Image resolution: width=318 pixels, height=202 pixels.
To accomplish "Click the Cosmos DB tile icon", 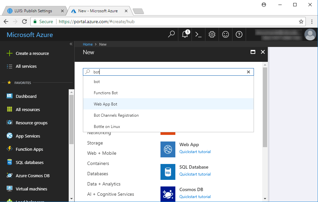I will pos(168,194).
